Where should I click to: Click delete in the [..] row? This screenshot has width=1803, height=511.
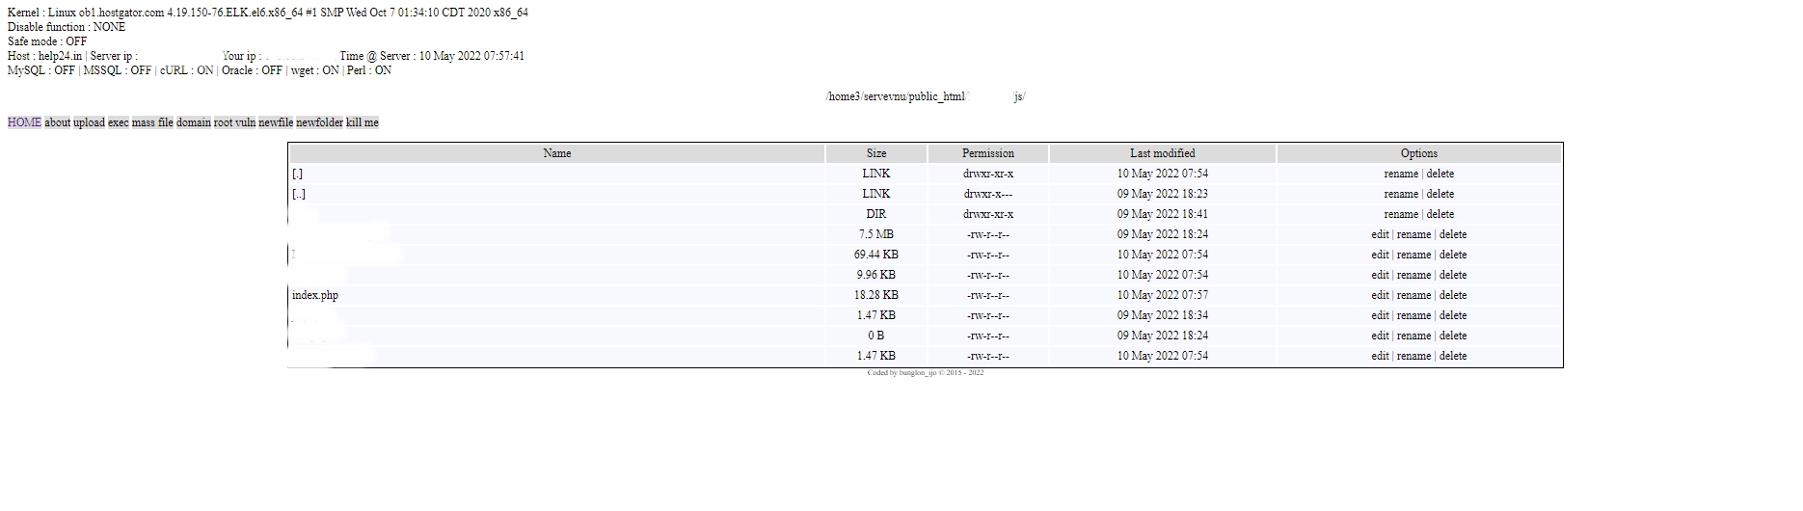pos(1440,194)
